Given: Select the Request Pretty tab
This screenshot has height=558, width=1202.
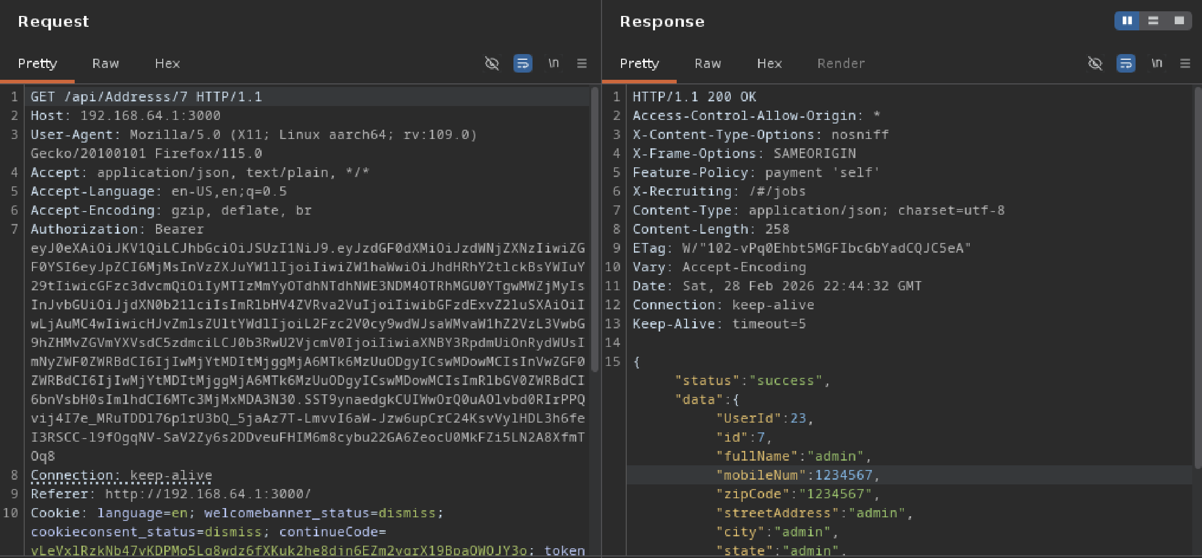Looking at the screenshot, I should point(37,63).
